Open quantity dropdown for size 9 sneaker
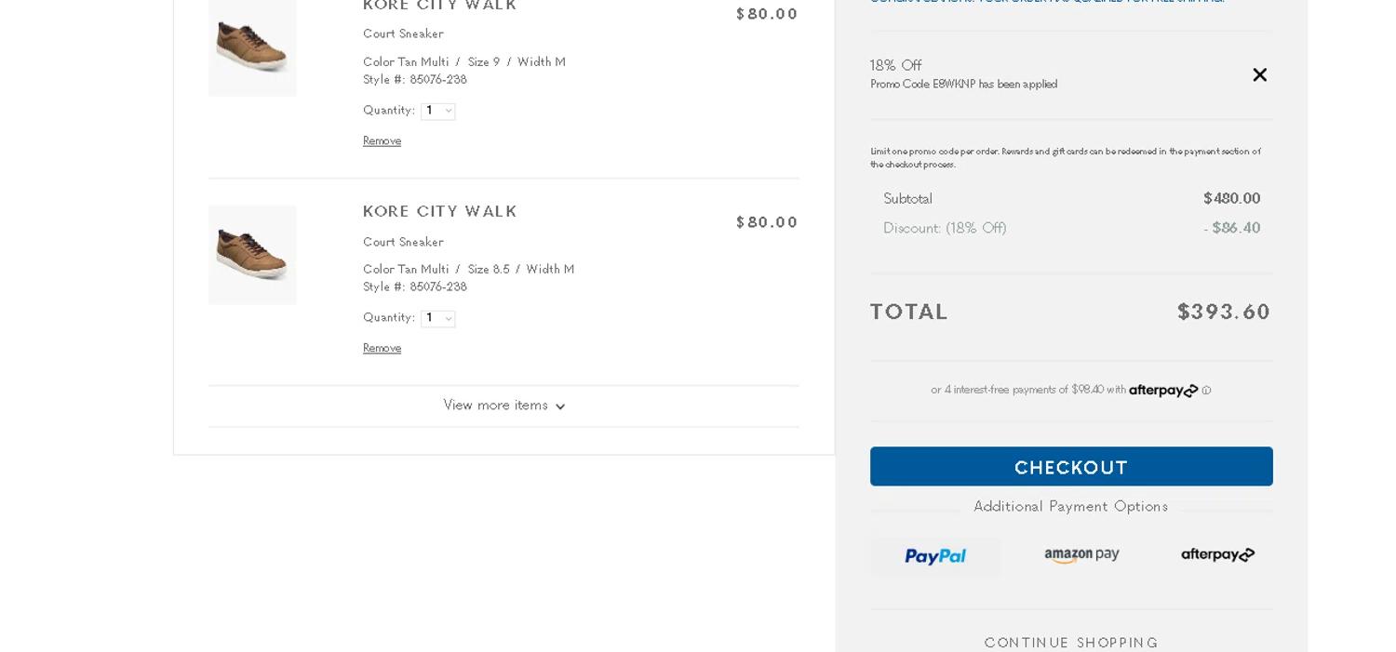This screenshot has height=652, width=1396. point(437,111)
